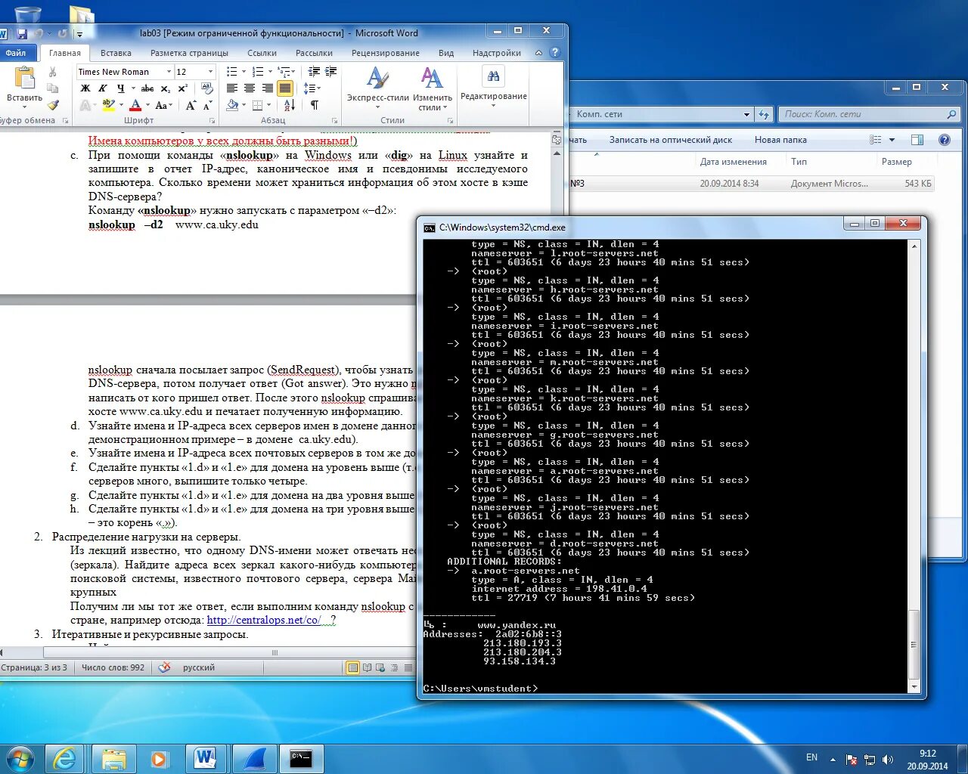
Task: Click the Explorer search field Поиск: Комп. сети
Action: coord(868,114)
